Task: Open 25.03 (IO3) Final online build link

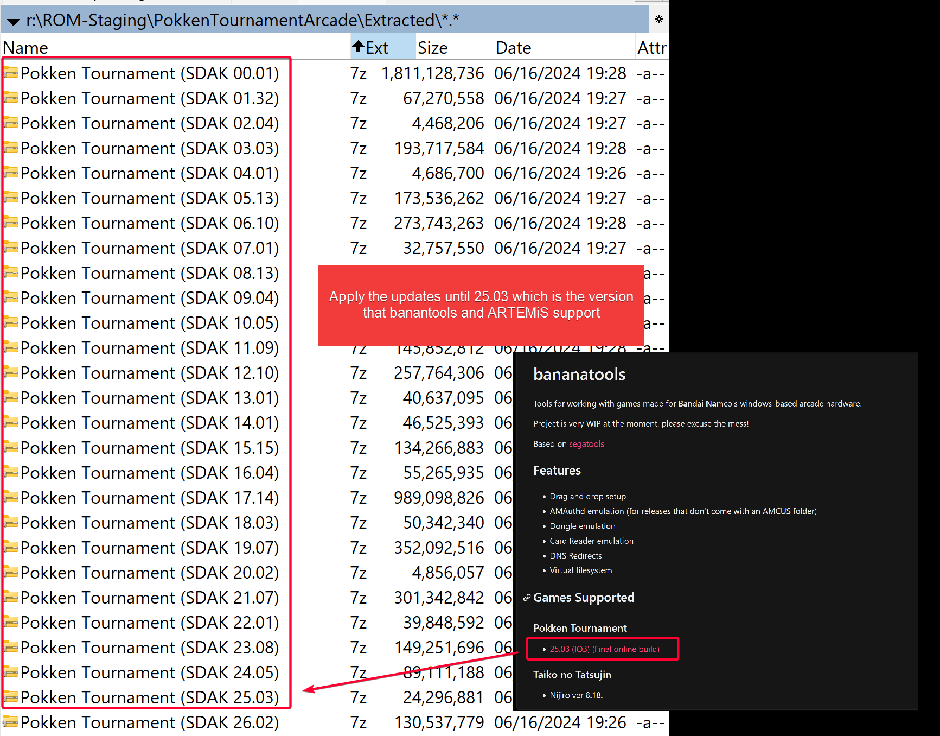Action: [x=605, y=649]
